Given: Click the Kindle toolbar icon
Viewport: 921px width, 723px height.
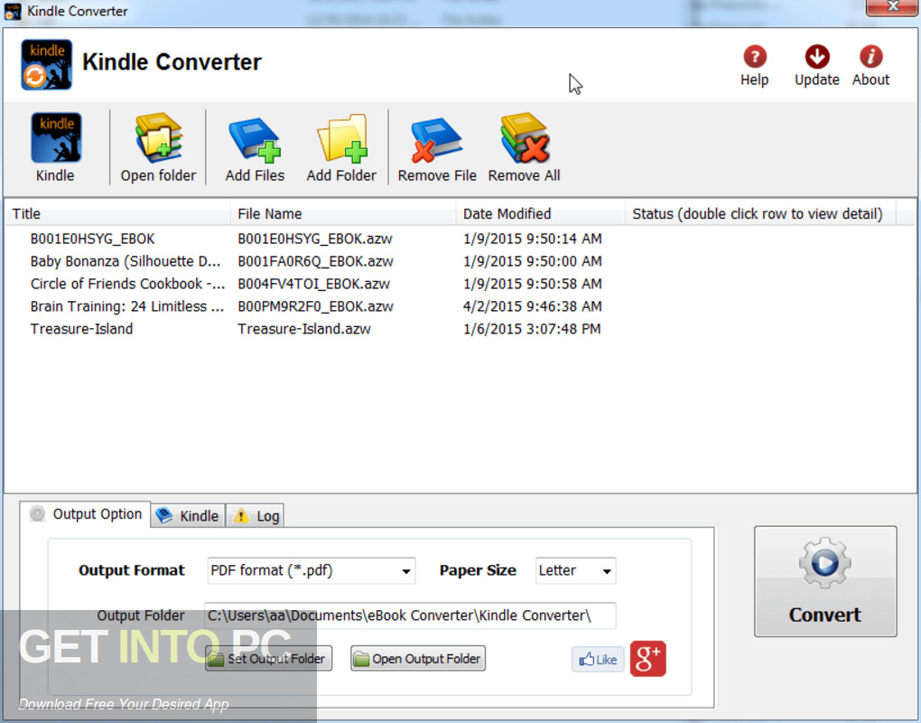Looking at the screenshot, I should point(56,147).
